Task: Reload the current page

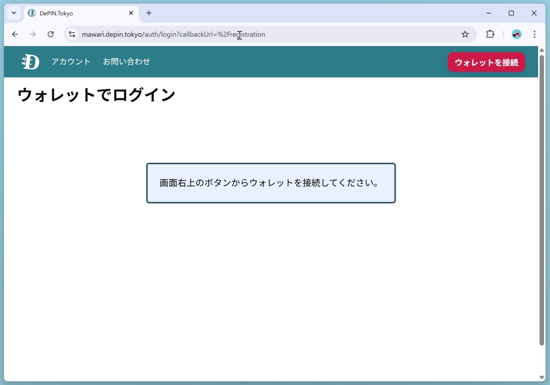Action: pos(51,34)
